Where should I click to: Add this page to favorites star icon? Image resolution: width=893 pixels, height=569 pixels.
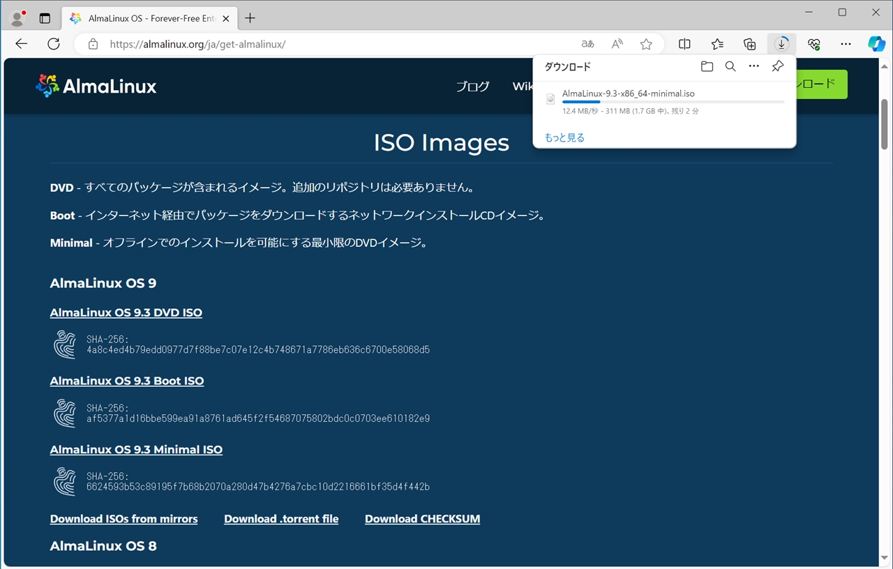click(646, 44)
